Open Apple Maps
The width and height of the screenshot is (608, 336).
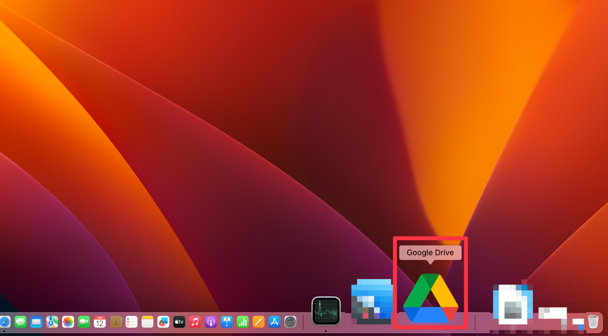pos(52,322)
